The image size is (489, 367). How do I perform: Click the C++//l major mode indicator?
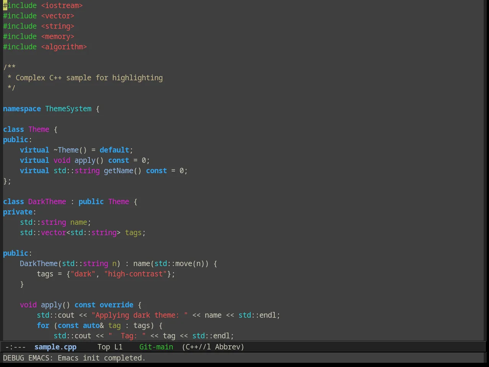coord(198,347)
